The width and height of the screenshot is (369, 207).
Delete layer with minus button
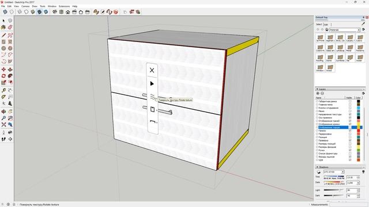coord(322,93)
